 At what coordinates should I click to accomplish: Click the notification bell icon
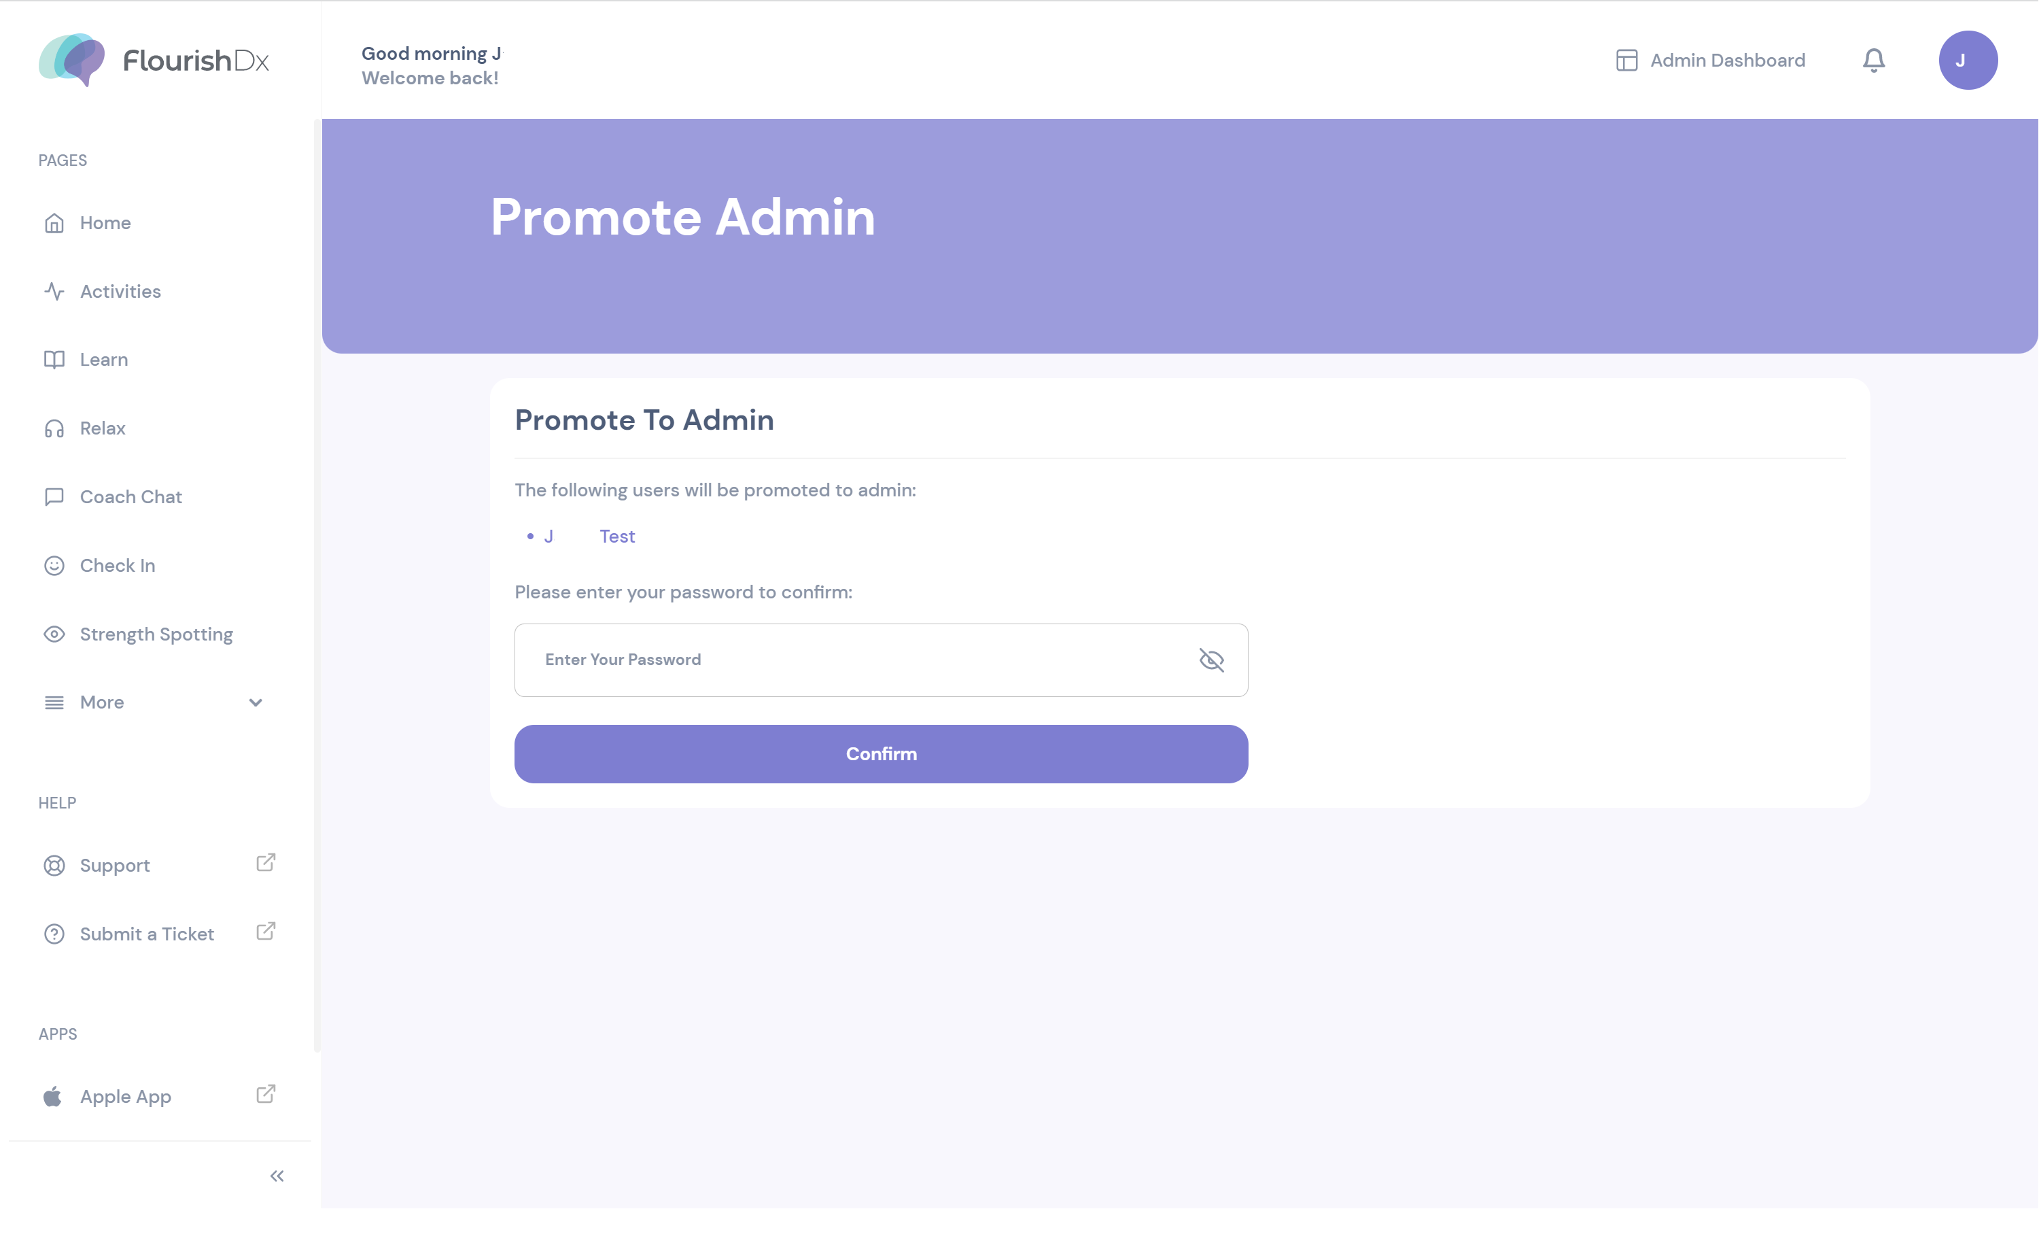[x=1873, y=61]
